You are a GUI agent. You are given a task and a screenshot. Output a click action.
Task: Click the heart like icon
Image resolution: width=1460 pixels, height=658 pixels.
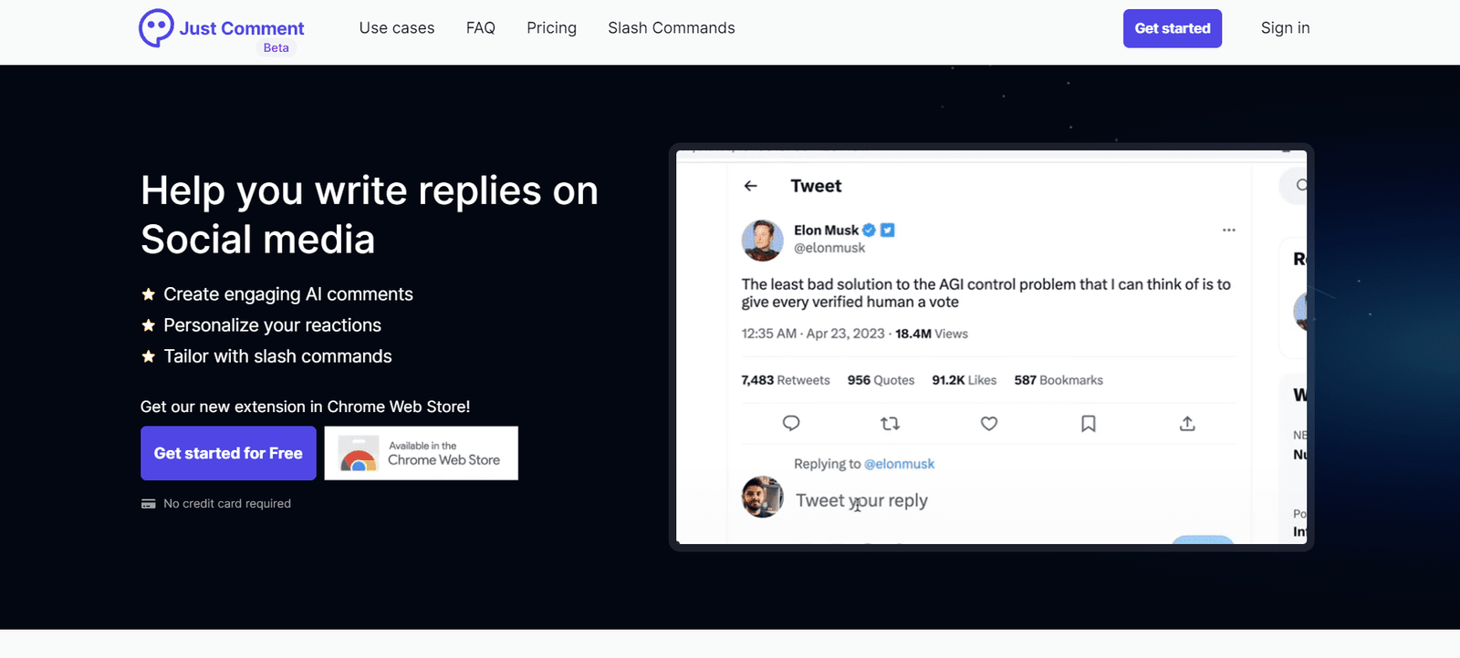(989, 423)
